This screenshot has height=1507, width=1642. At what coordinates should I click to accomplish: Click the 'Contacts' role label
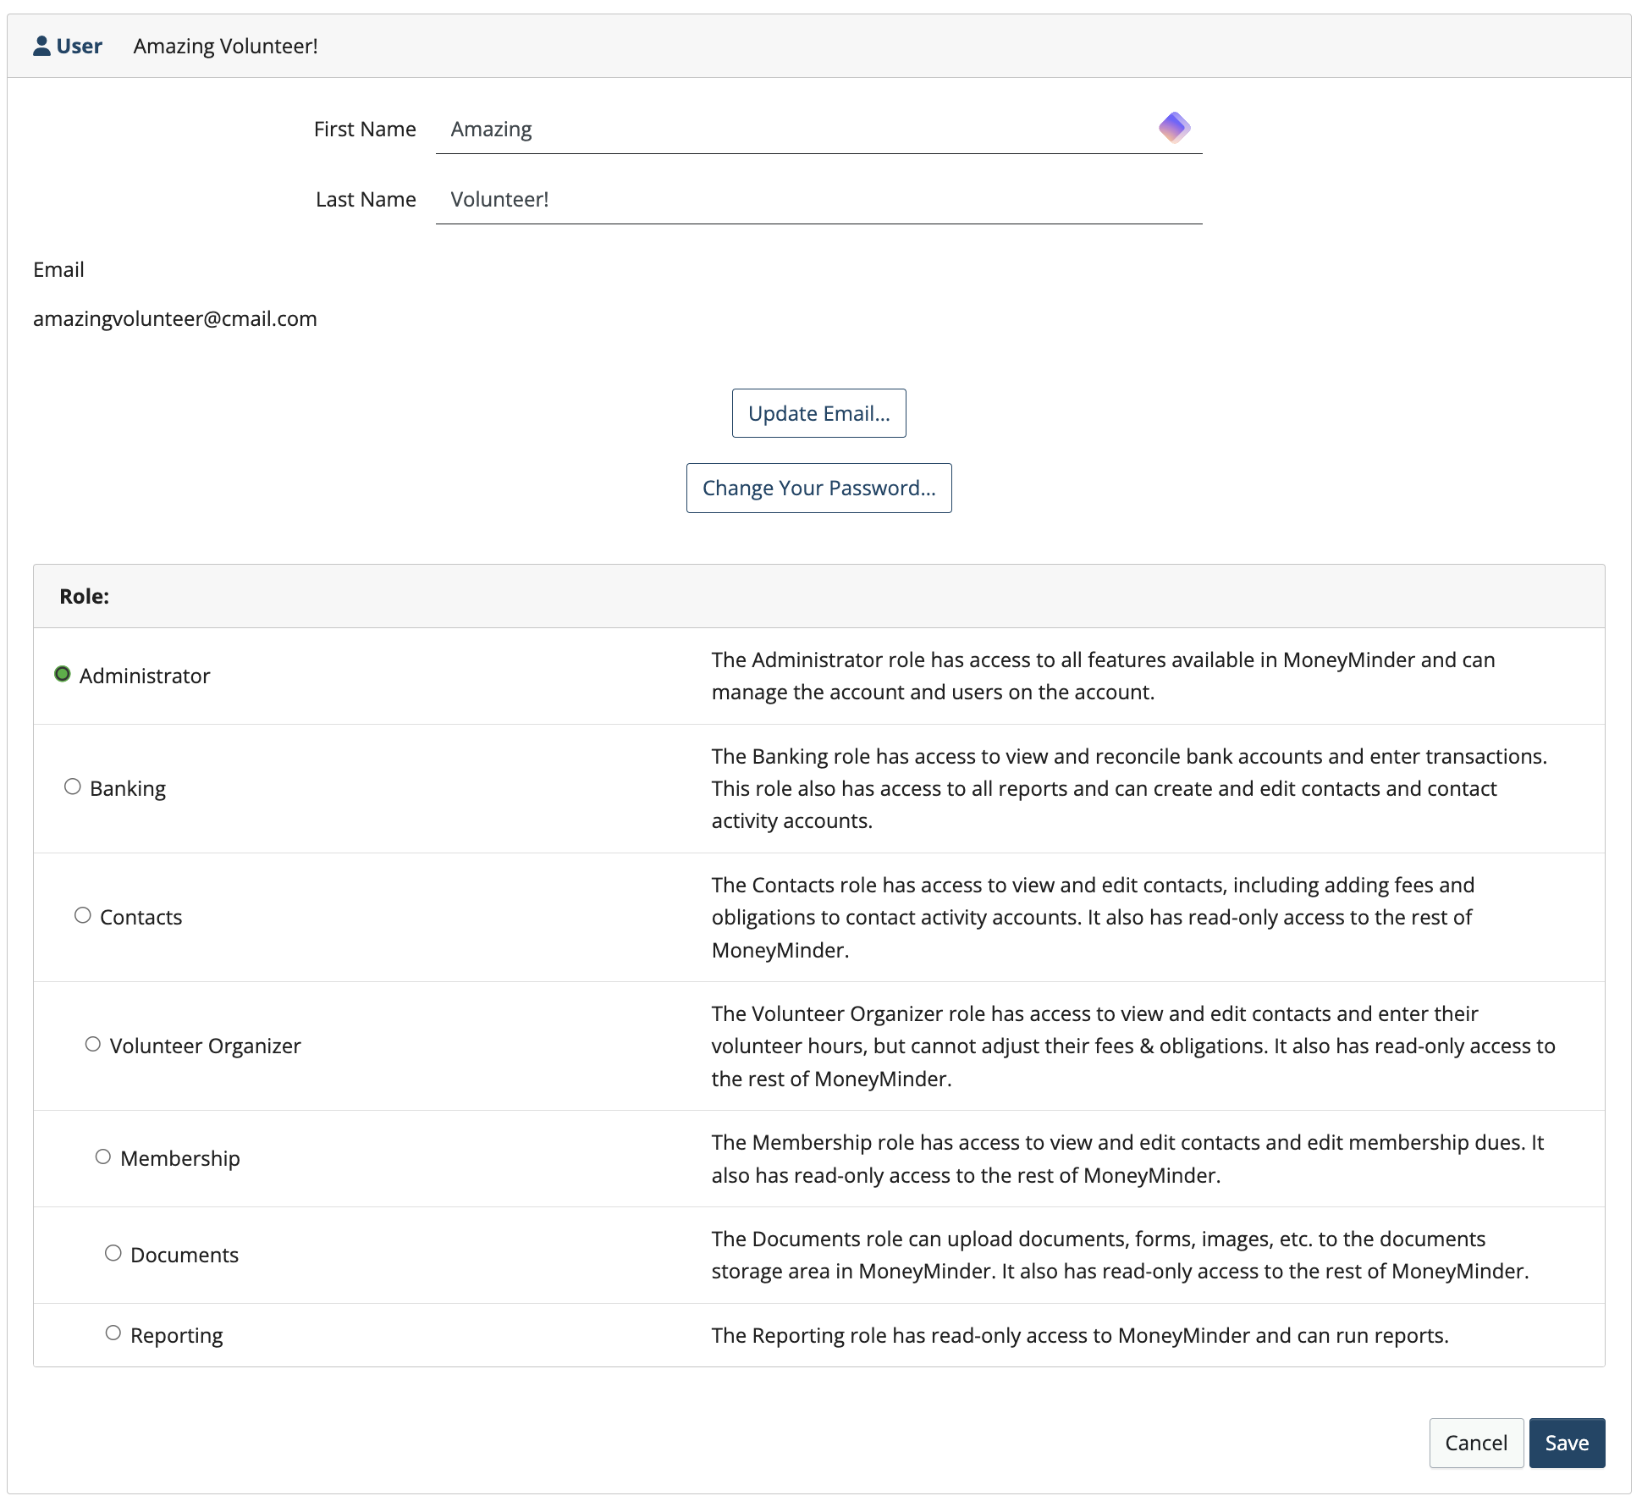coord(141,917)
